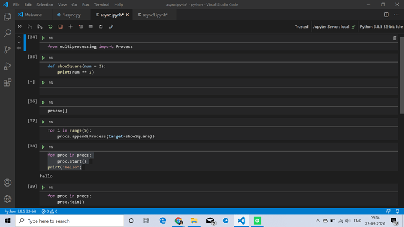The image size is (404, 227).
Task: Click the Windows taskbar search box
Action: coord(70,221)
